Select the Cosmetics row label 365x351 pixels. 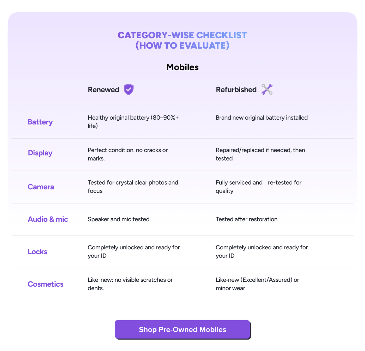(45, 284)
